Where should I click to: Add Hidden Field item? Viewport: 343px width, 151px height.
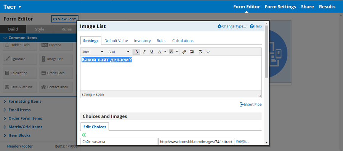pyautogui.click(x=19, y=45)
